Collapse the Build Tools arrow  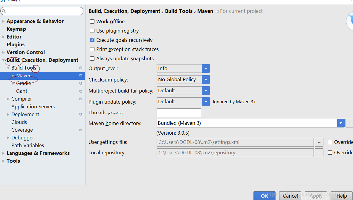click(8, 68)
